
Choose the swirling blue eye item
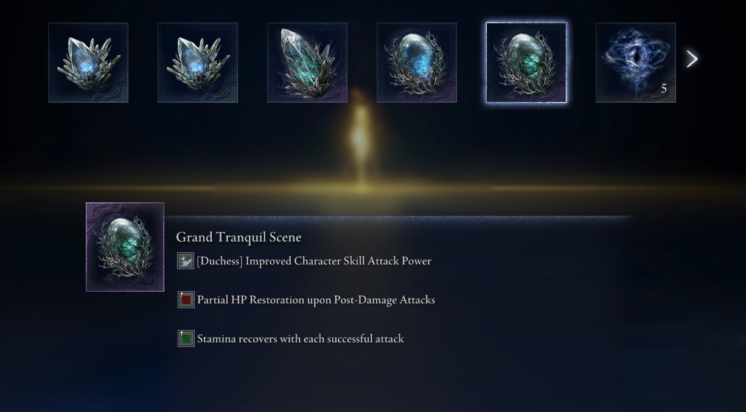pos(636,63)
